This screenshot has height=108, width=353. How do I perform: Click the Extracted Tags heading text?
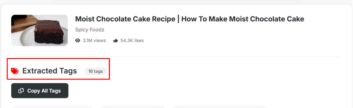50,71
